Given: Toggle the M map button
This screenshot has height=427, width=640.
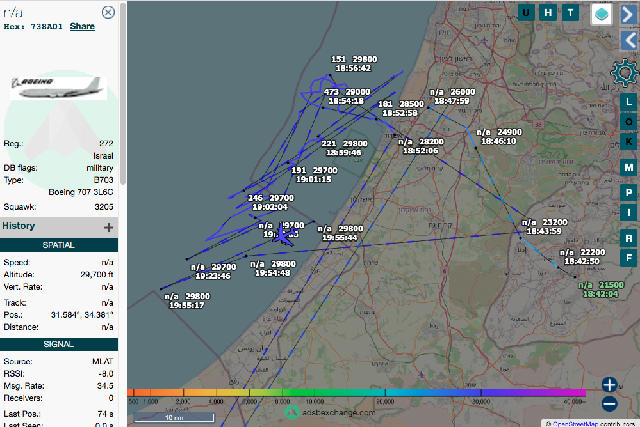Looking at the screenshot, I should pos(628,167).
